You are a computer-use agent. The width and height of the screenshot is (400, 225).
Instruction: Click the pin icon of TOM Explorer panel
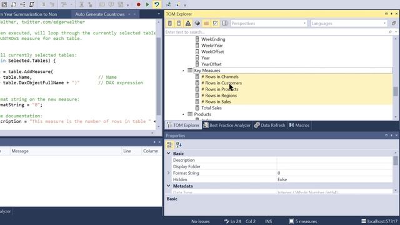(391, 14)
